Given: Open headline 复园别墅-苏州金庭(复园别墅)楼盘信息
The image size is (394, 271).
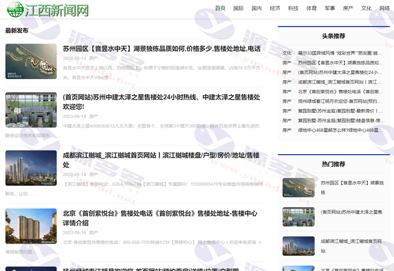Looking at the screenshot, I should point(341,121).
